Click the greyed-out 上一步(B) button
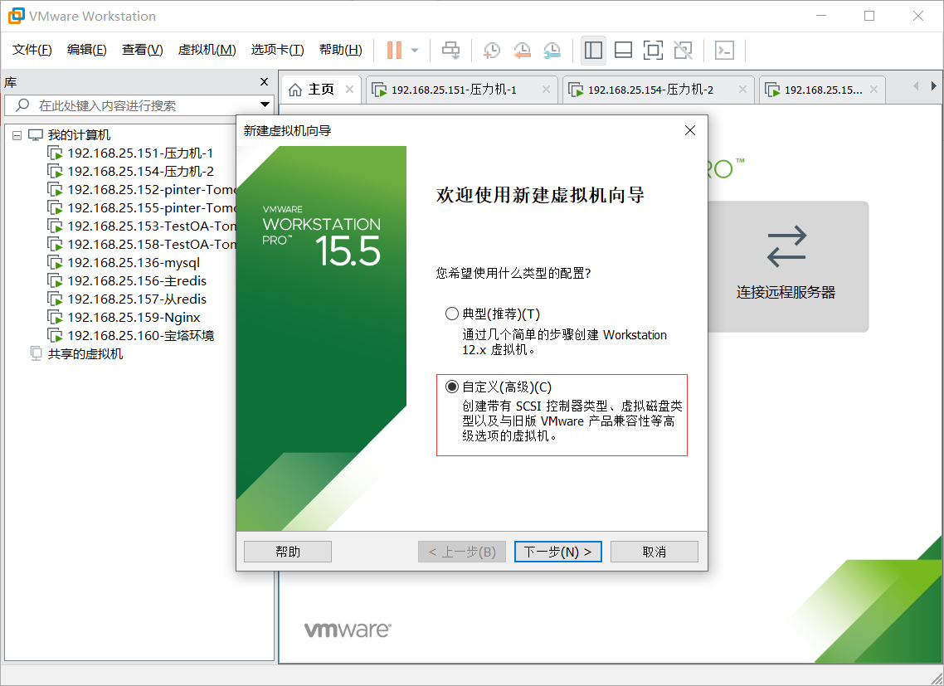Viewport: 944px width, 686px height. coord(462,552)
